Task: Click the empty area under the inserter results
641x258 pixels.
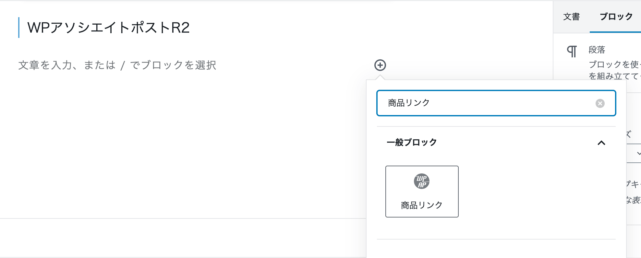Action: [x=496, y=249]
